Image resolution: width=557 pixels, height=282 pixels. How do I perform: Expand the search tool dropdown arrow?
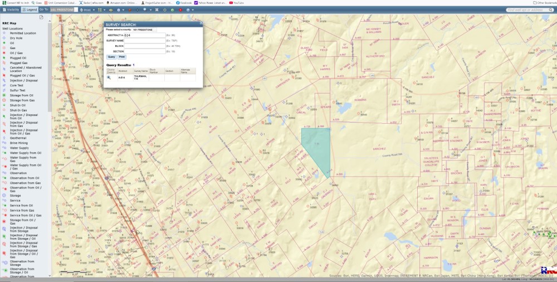150,9
